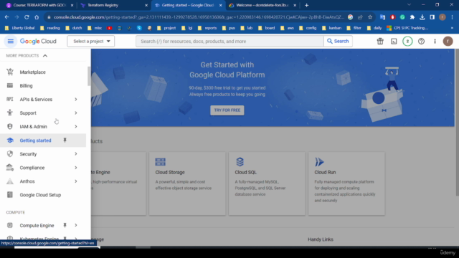Screen dimensions: 459x258
Task: Expand the Compute Engine submenu arrow
Action: pyautogui.click(x=76, y=225)
